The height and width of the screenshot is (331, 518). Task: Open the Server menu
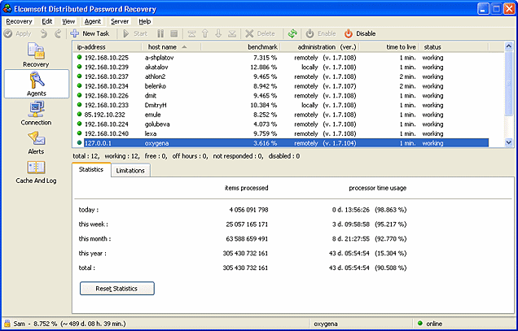(120, 21)
